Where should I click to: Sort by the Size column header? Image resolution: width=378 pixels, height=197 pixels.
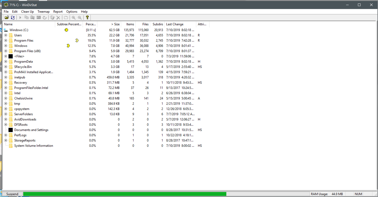(x=109, y=24)
